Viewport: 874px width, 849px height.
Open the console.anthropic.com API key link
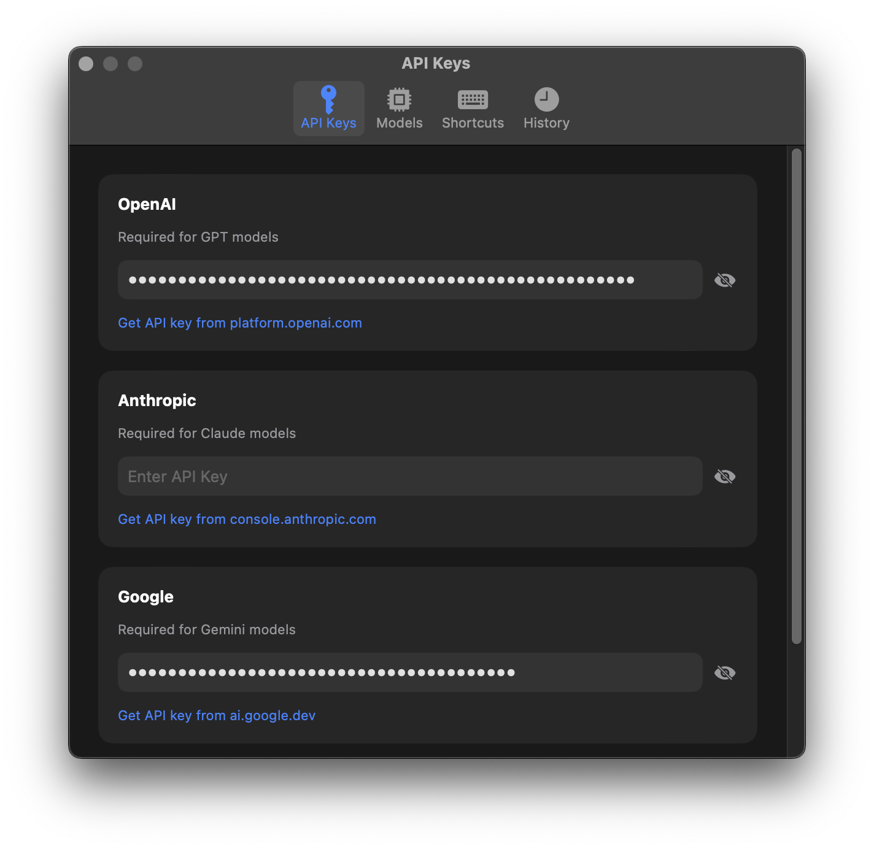(247, 519)
